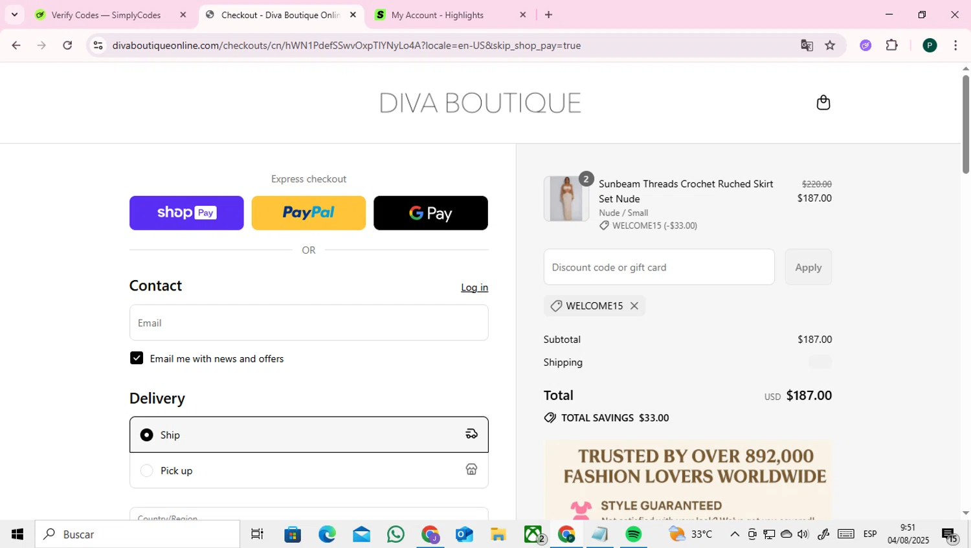Open the Log in link

pyautogui.click(x=474, y=287)
